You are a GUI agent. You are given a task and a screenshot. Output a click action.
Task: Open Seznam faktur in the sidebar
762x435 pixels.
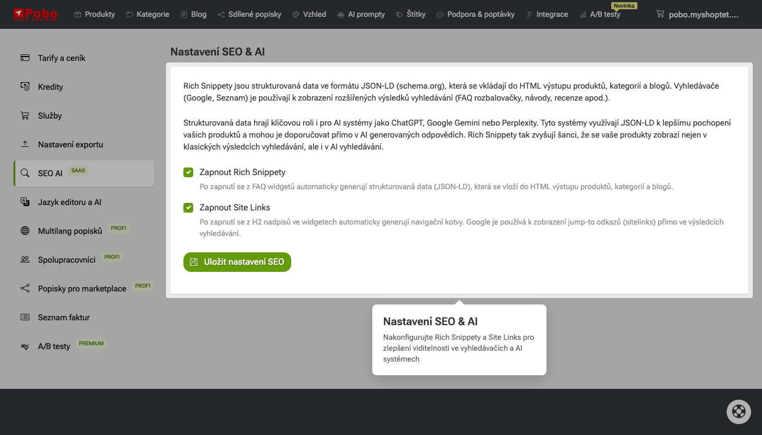click(64, 318)
